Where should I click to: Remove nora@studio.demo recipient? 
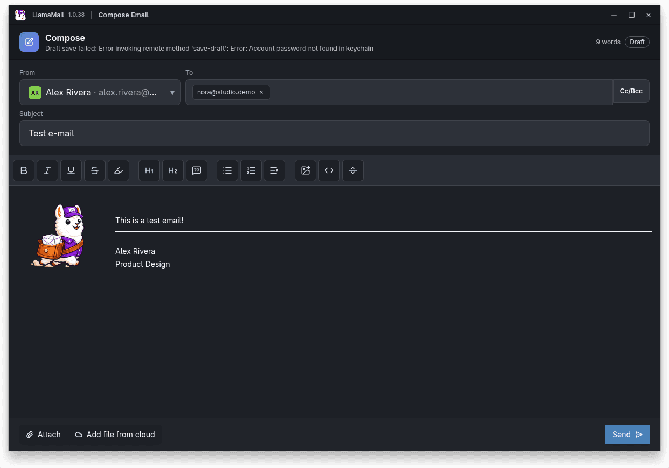pos(261,92)
